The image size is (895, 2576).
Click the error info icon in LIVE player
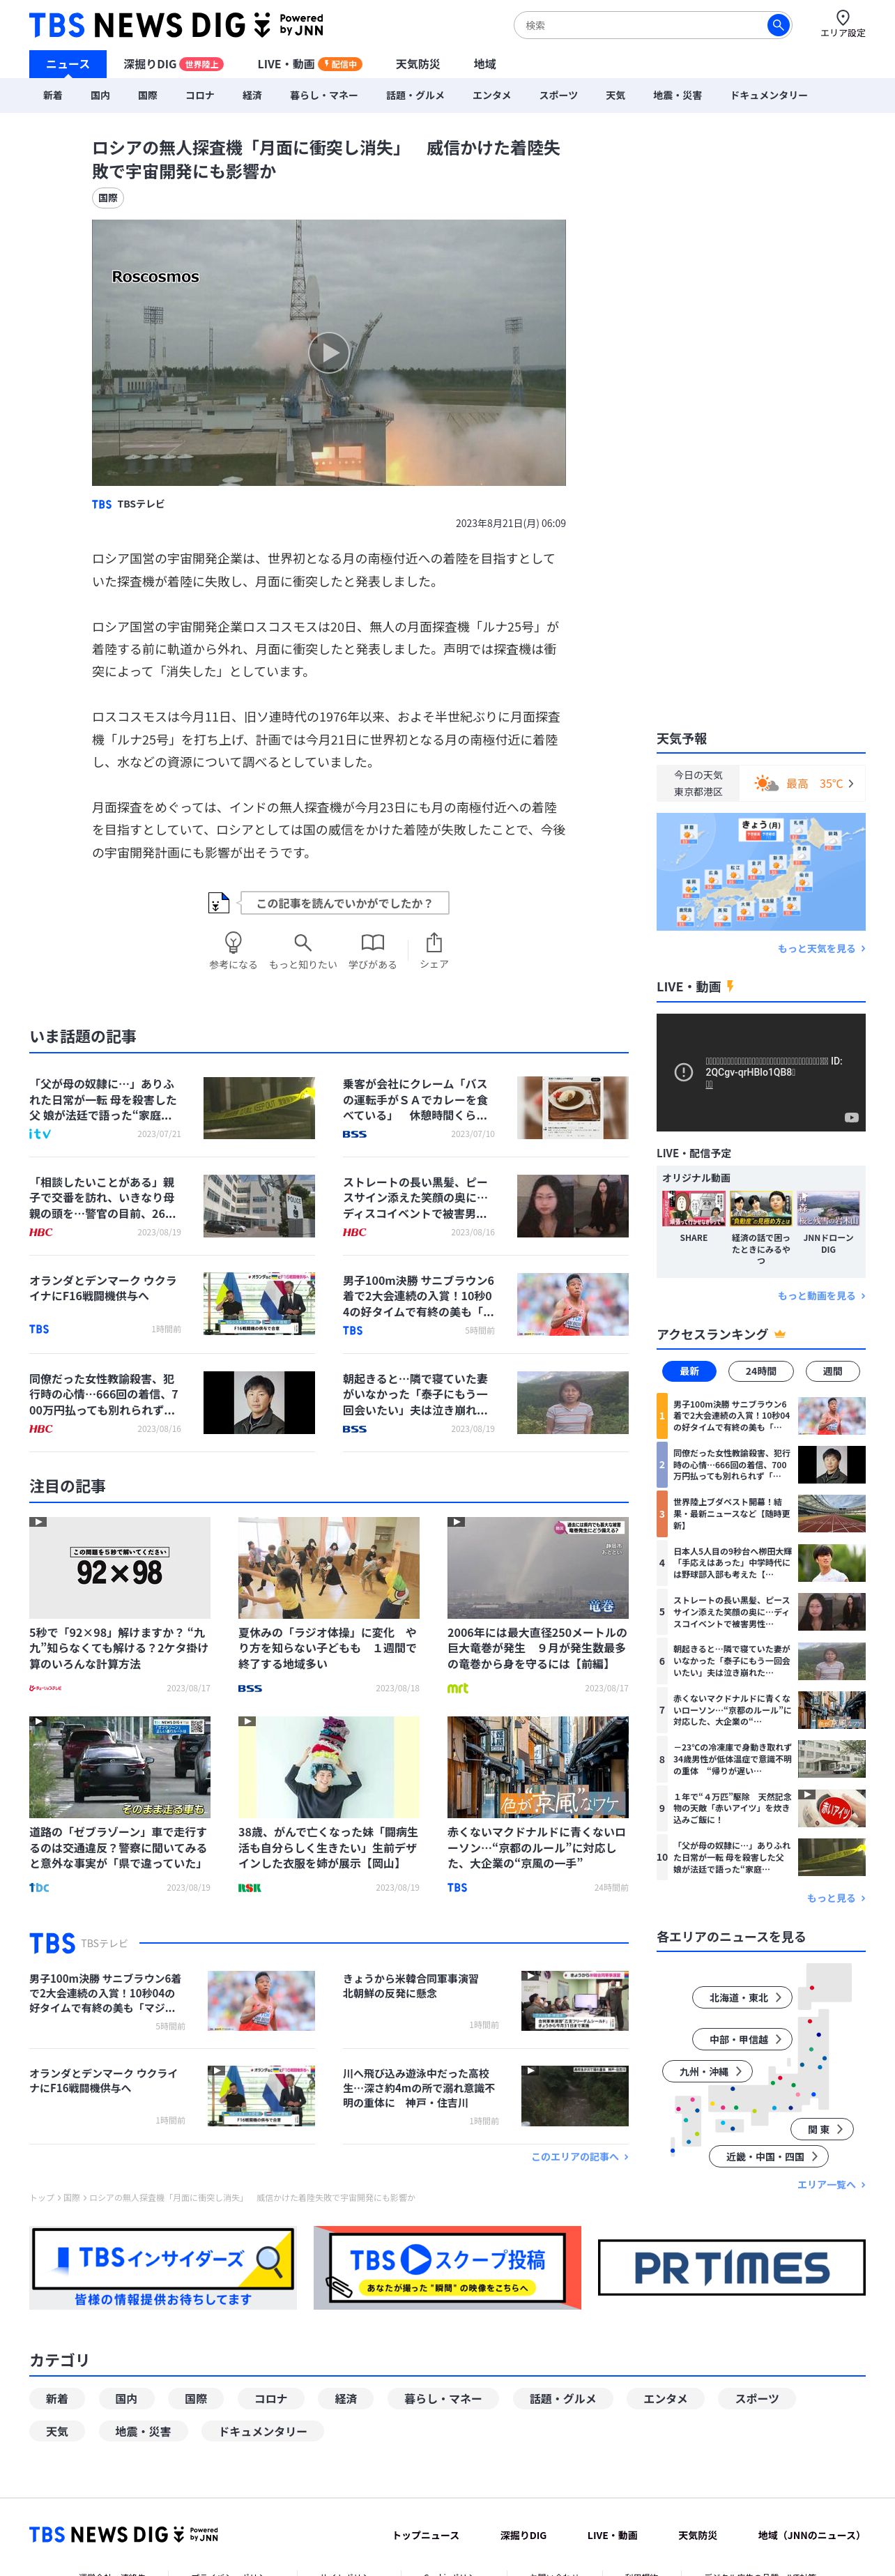point(684,1072)
